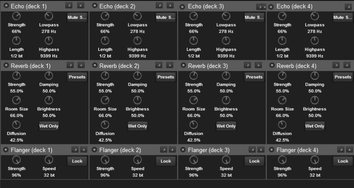Pin the Echo (deck 4) panel
This screenshot has width=354, height=188.
pos(348,7)
